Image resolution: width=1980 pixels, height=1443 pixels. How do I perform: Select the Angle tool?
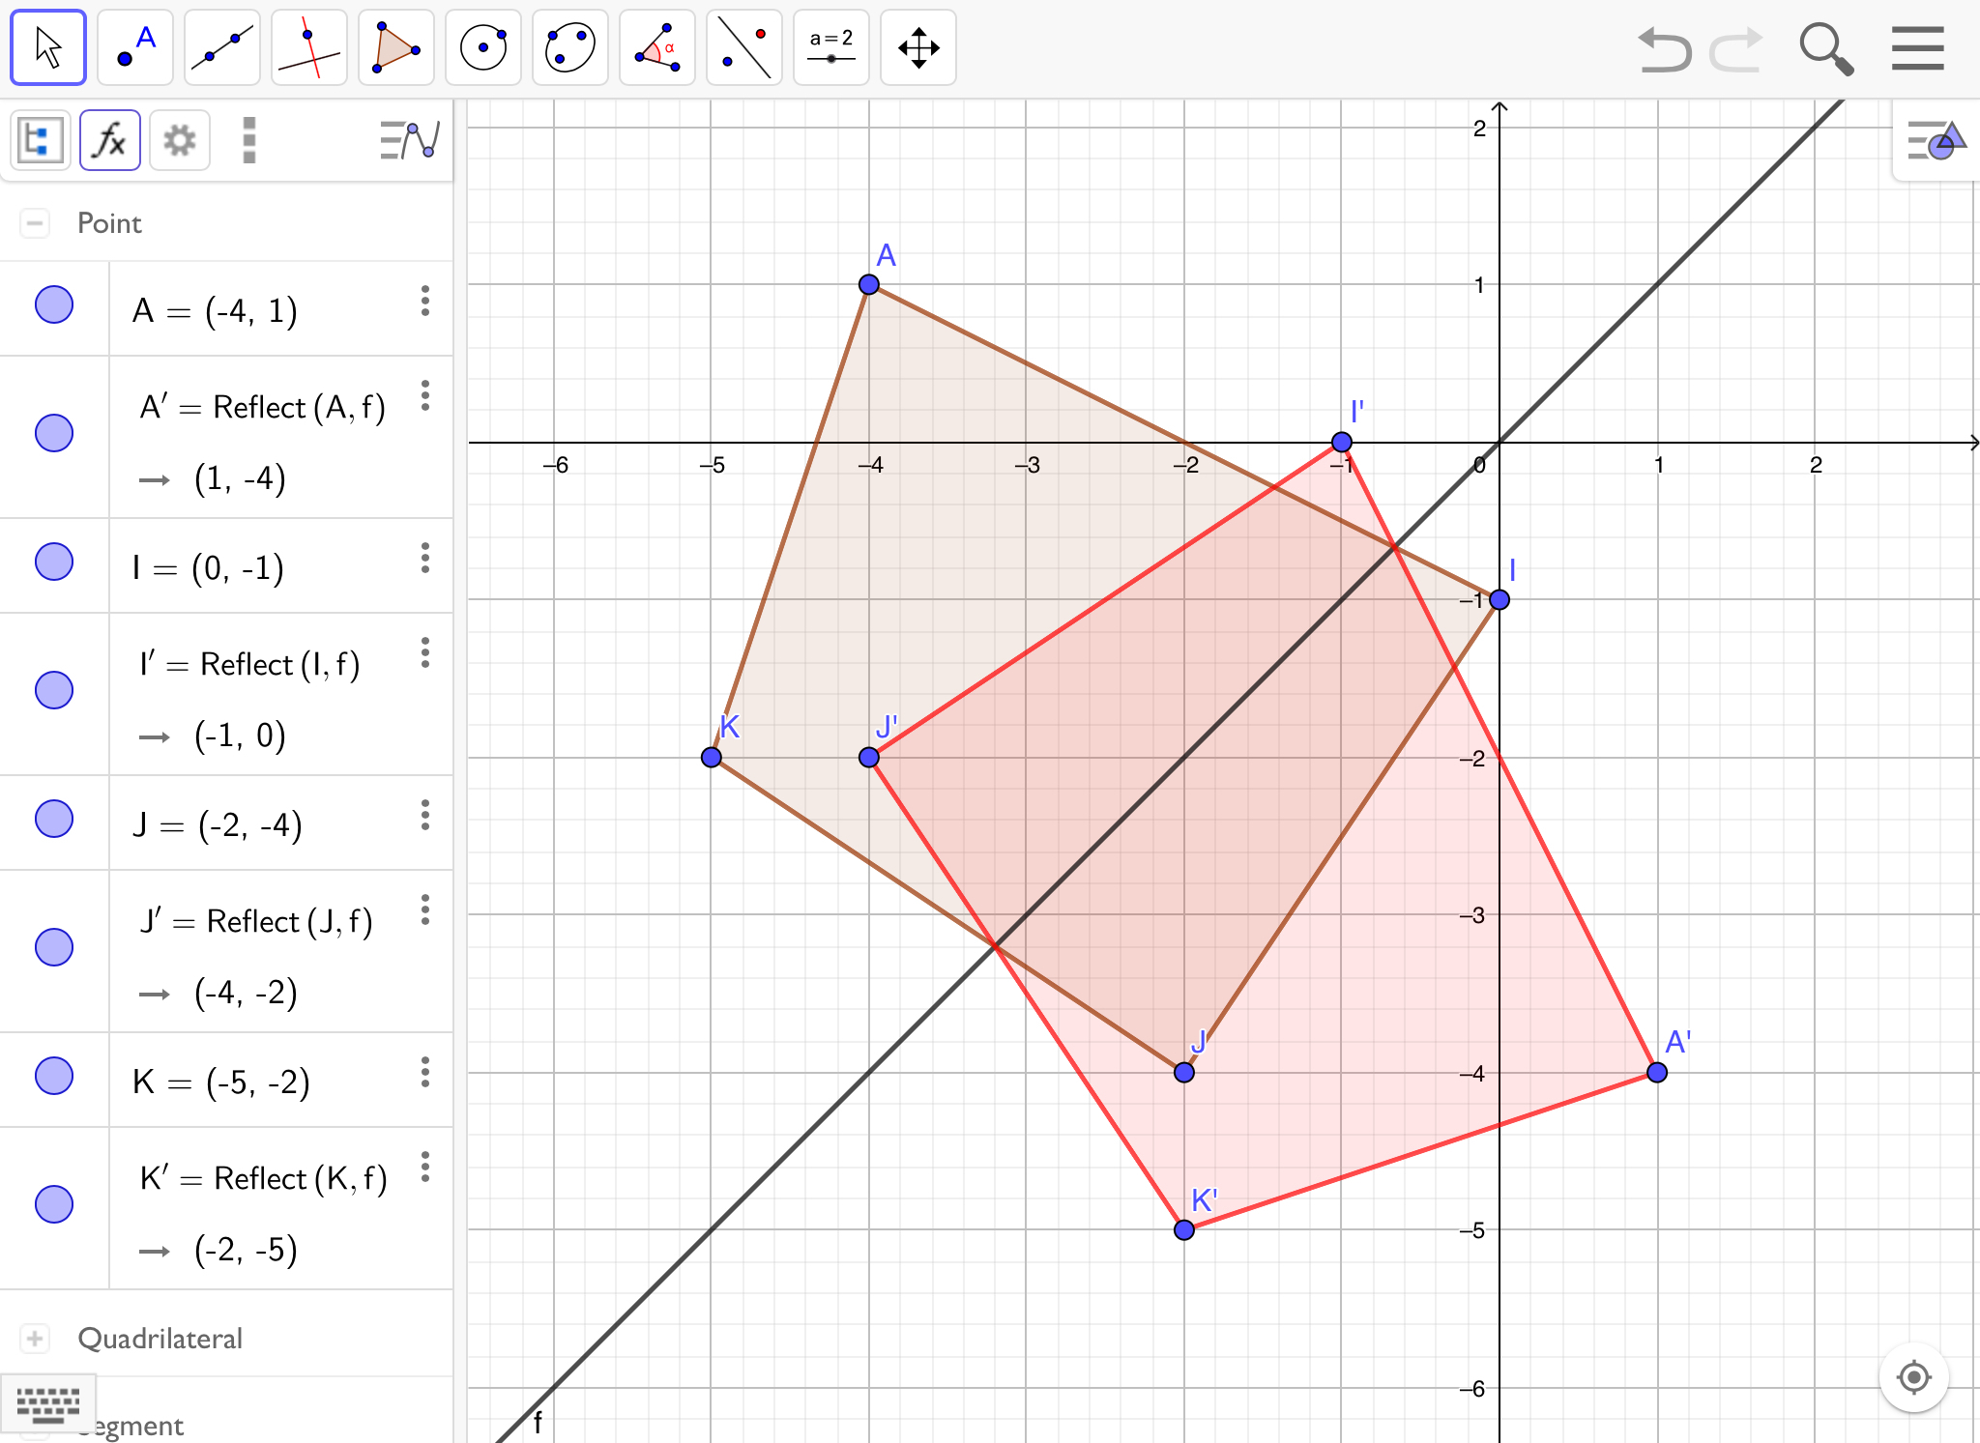pos(657,47)
